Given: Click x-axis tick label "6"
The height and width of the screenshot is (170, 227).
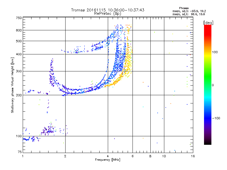Looking at the screenshot, I should pyautogui.click(x=133, y=156).
